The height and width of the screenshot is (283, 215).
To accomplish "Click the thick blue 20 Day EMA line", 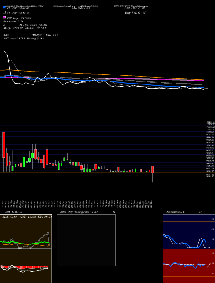I will click(101, 81).
